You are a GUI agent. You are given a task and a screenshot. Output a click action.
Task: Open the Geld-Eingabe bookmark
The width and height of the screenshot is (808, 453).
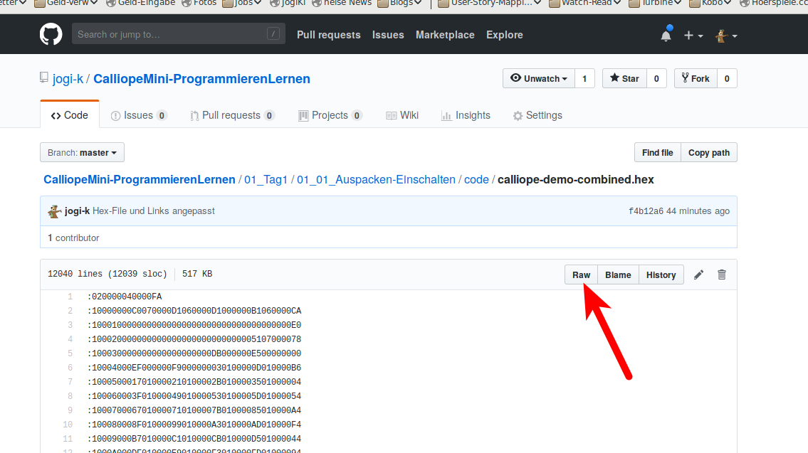point(141,3)
